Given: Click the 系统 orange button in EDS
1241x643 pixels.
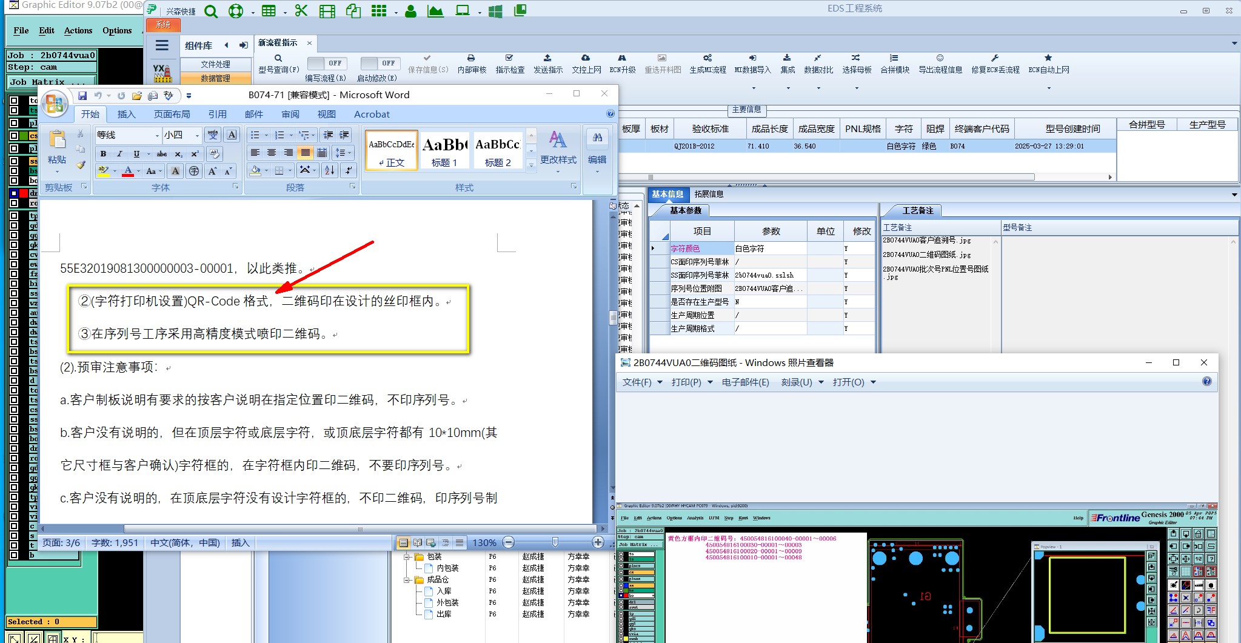Looking at the screenshot, I should point(163,25).
